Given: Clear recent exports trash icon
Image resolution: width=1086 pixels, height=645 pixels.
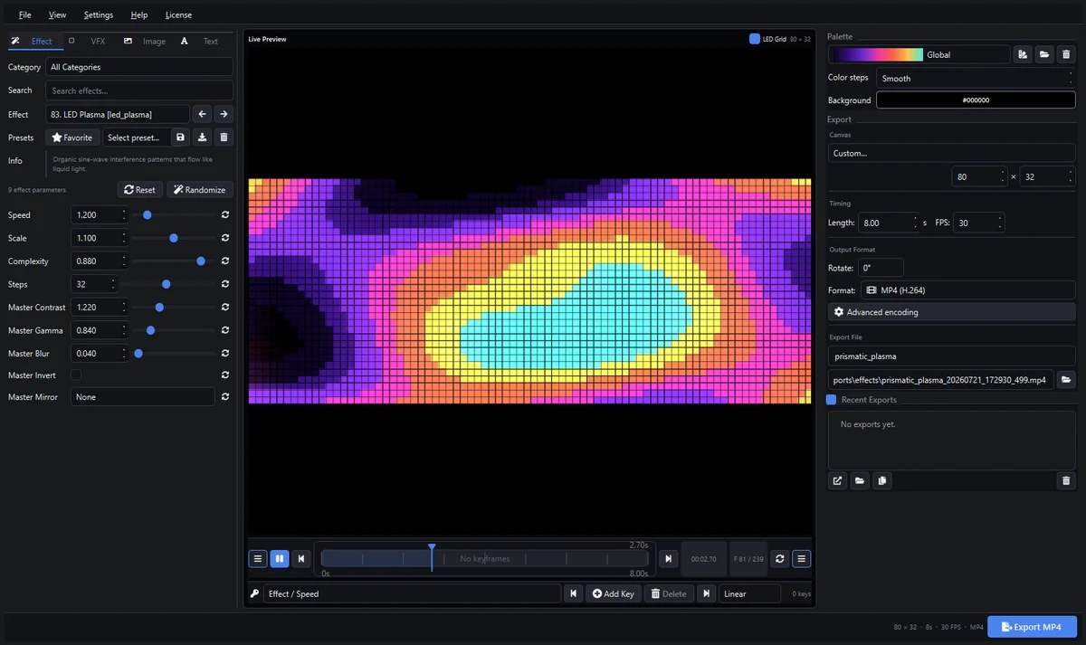Looking at the screenshot, I should click(x=1066, y=480).
